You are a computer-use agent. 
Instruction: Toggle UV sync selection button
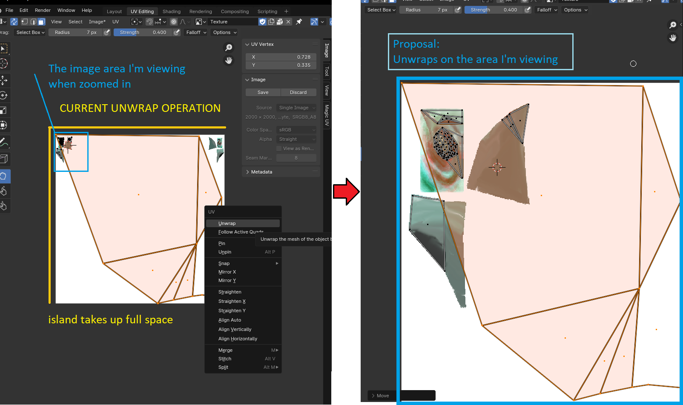pyautogui.click(x=14, y=22)
